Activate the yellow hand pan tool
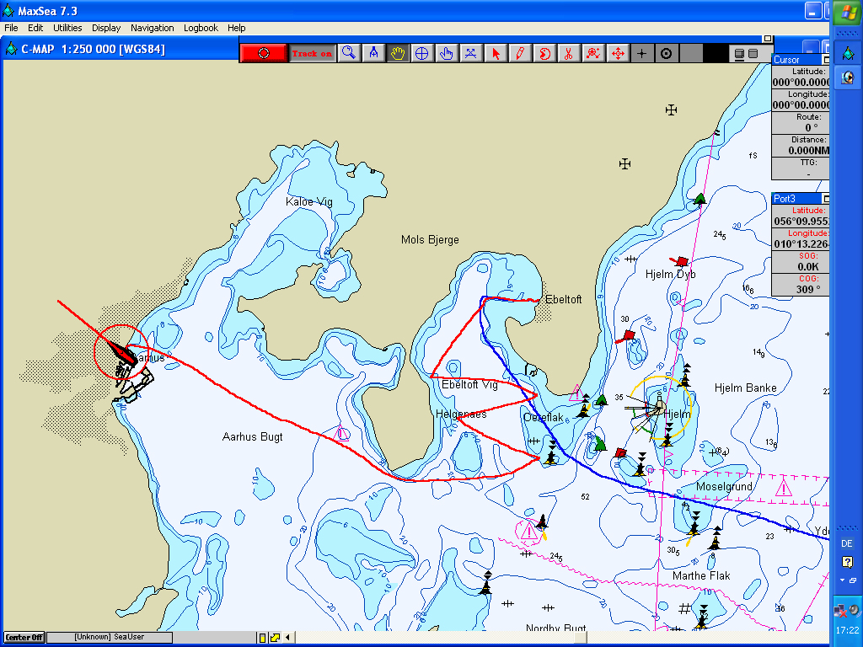This screenshot has height=647, width=863. point(398,53)
